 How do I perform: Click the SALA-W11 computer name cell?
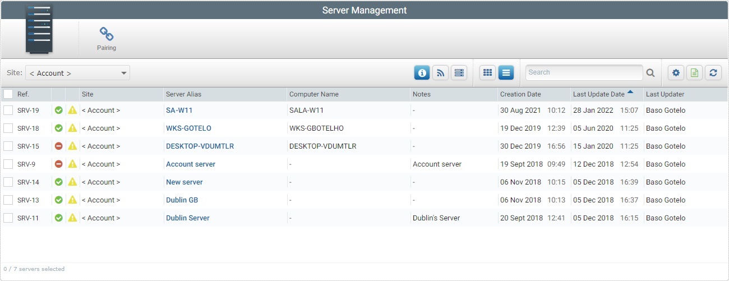click(306, 110)
